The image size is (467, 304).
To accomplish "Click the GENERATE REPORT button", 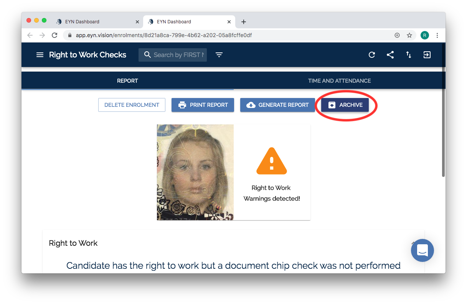I will pos(277,105).
